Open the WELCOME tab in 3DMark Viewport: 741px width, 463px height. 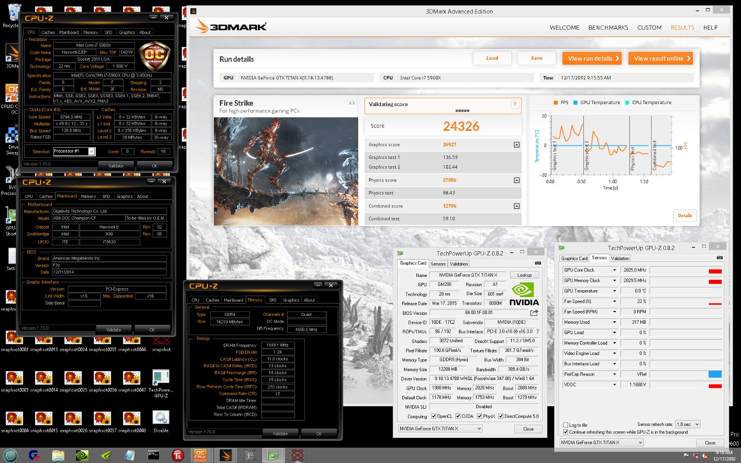coord(564,28)
